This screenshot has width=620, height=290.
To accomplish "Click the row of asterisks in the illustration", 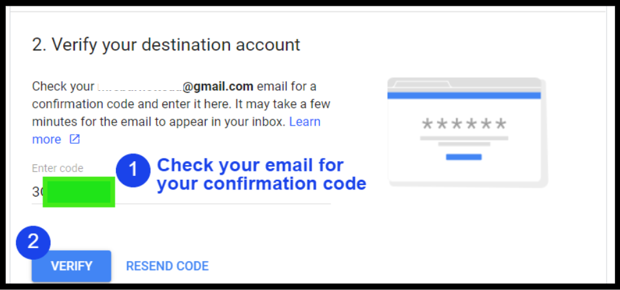I will pos(463,124).
